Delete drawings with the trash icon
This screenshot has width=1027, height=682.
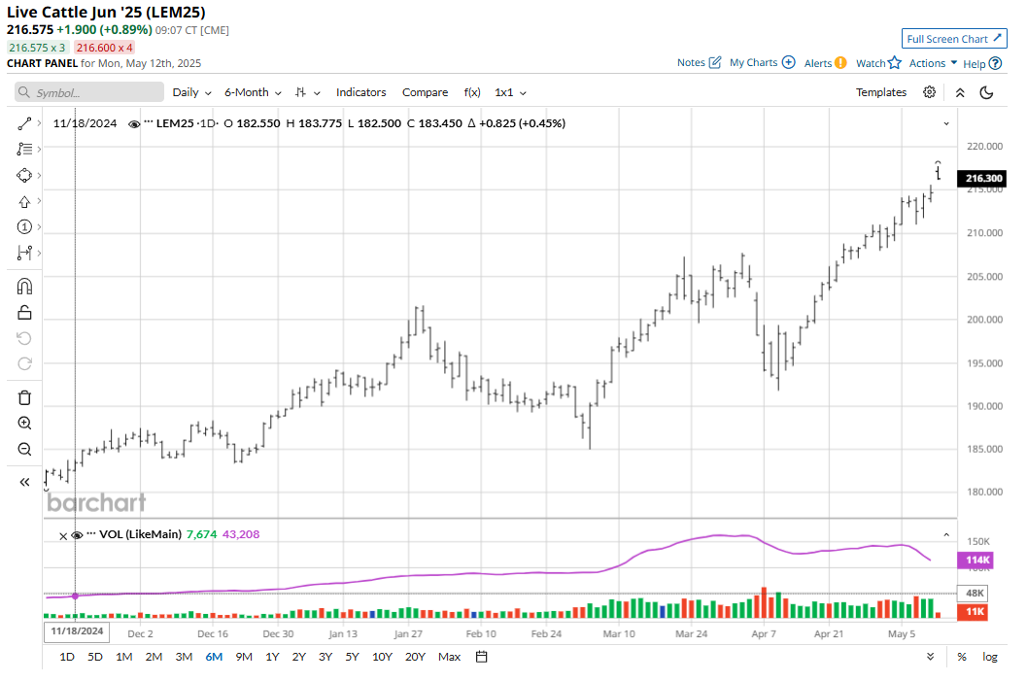pos(24,397)
